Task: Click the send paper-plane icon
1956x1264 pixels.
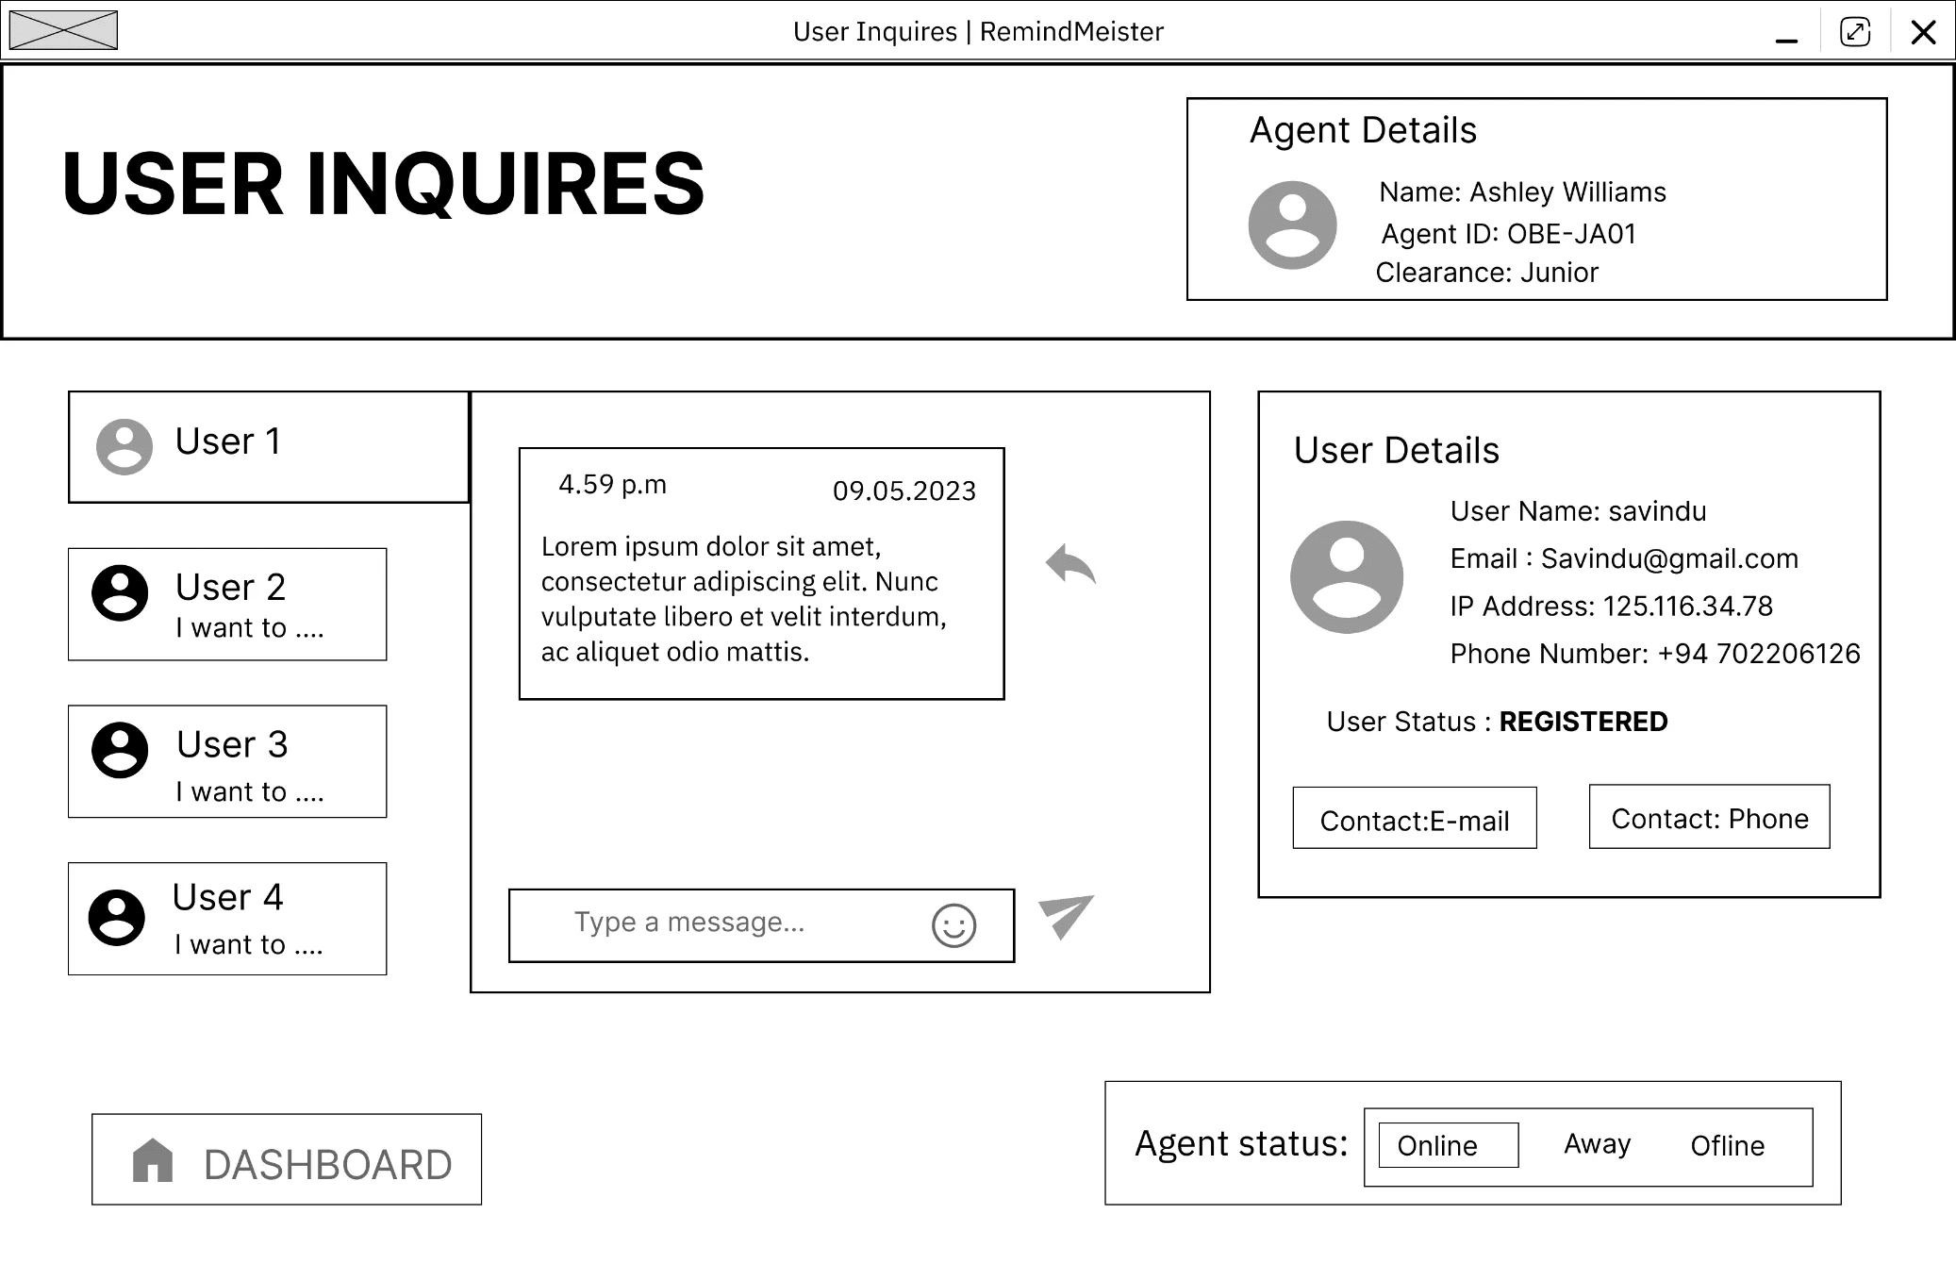Action: (x=1066, y=916)
